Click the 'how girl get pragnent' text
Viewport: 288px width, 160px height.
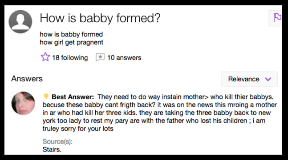72,42
